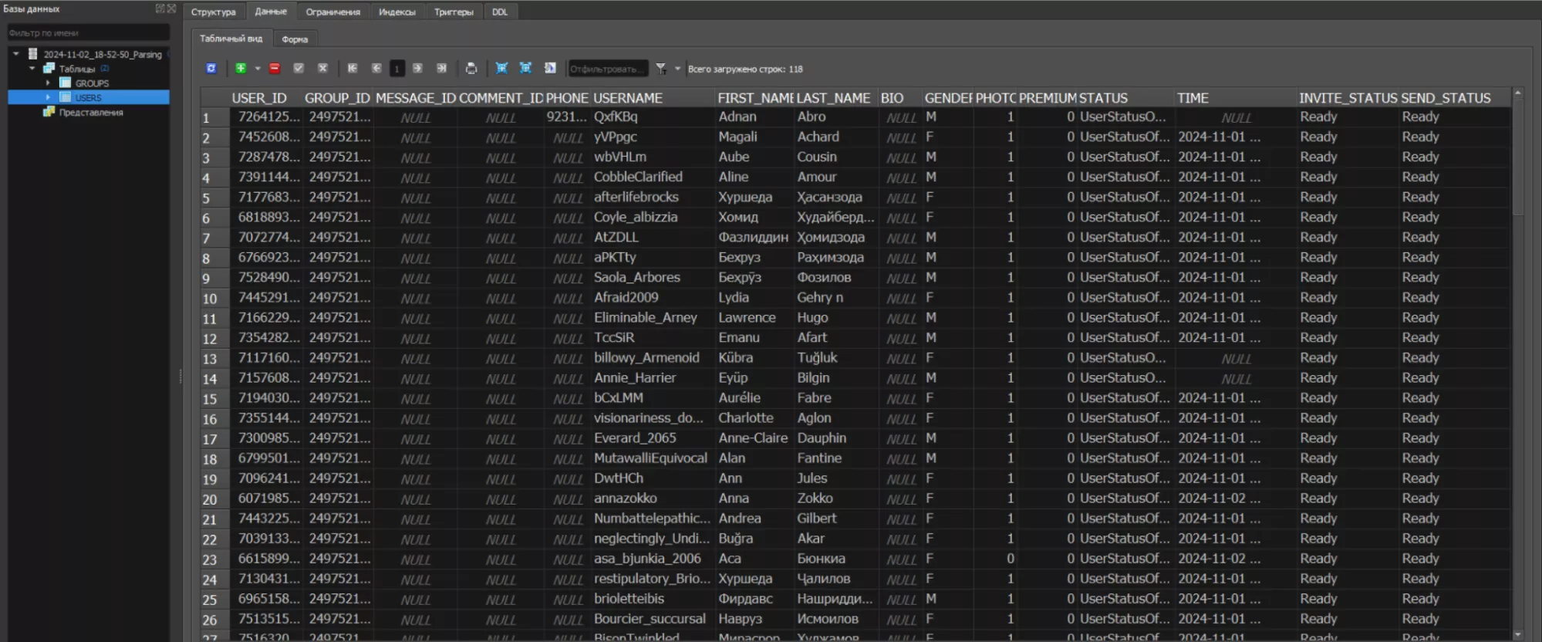Screen dimensions: 1542x642
Task: Focus the Фильтр по имени search field
Action: [x=89, y=33]
